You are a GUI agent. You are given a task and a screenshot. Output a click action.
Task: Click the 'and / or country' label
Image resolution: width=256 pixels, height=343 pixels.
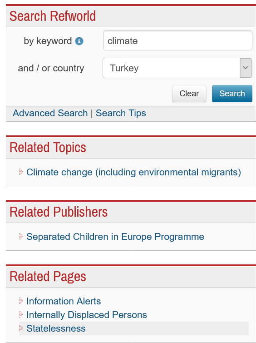51,68
